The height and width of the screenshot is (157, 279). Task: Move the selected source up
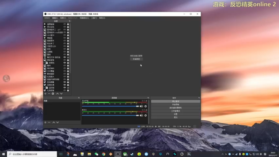(58, 94)
